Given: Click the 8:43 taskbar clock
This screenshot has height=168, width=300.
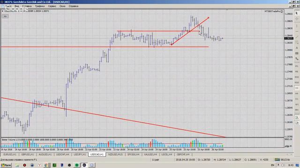Looking at the screenshot, I should 291,165.
